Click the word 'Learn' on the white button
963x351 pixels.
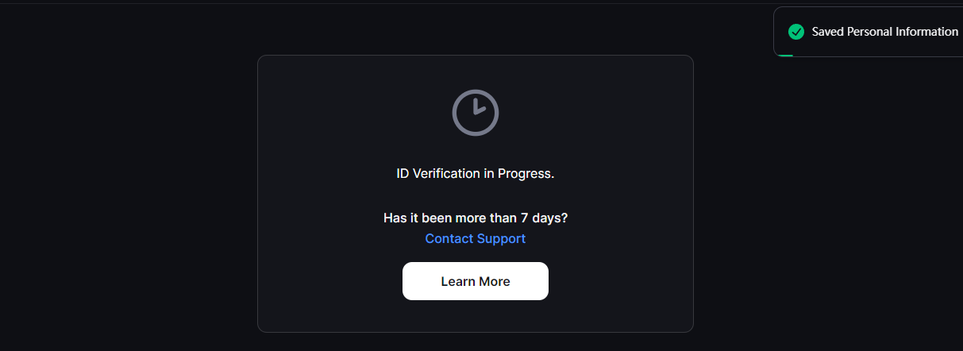pyautogui.click(x=458, y=281)
